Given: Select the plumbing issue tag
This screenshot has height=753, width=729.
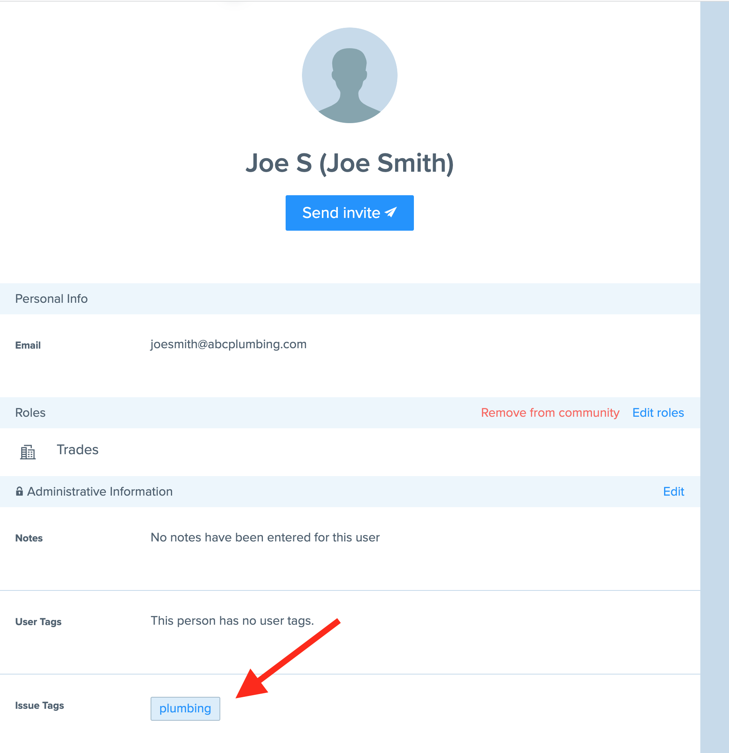Looking at the screenshot, I should pos(185,709).
